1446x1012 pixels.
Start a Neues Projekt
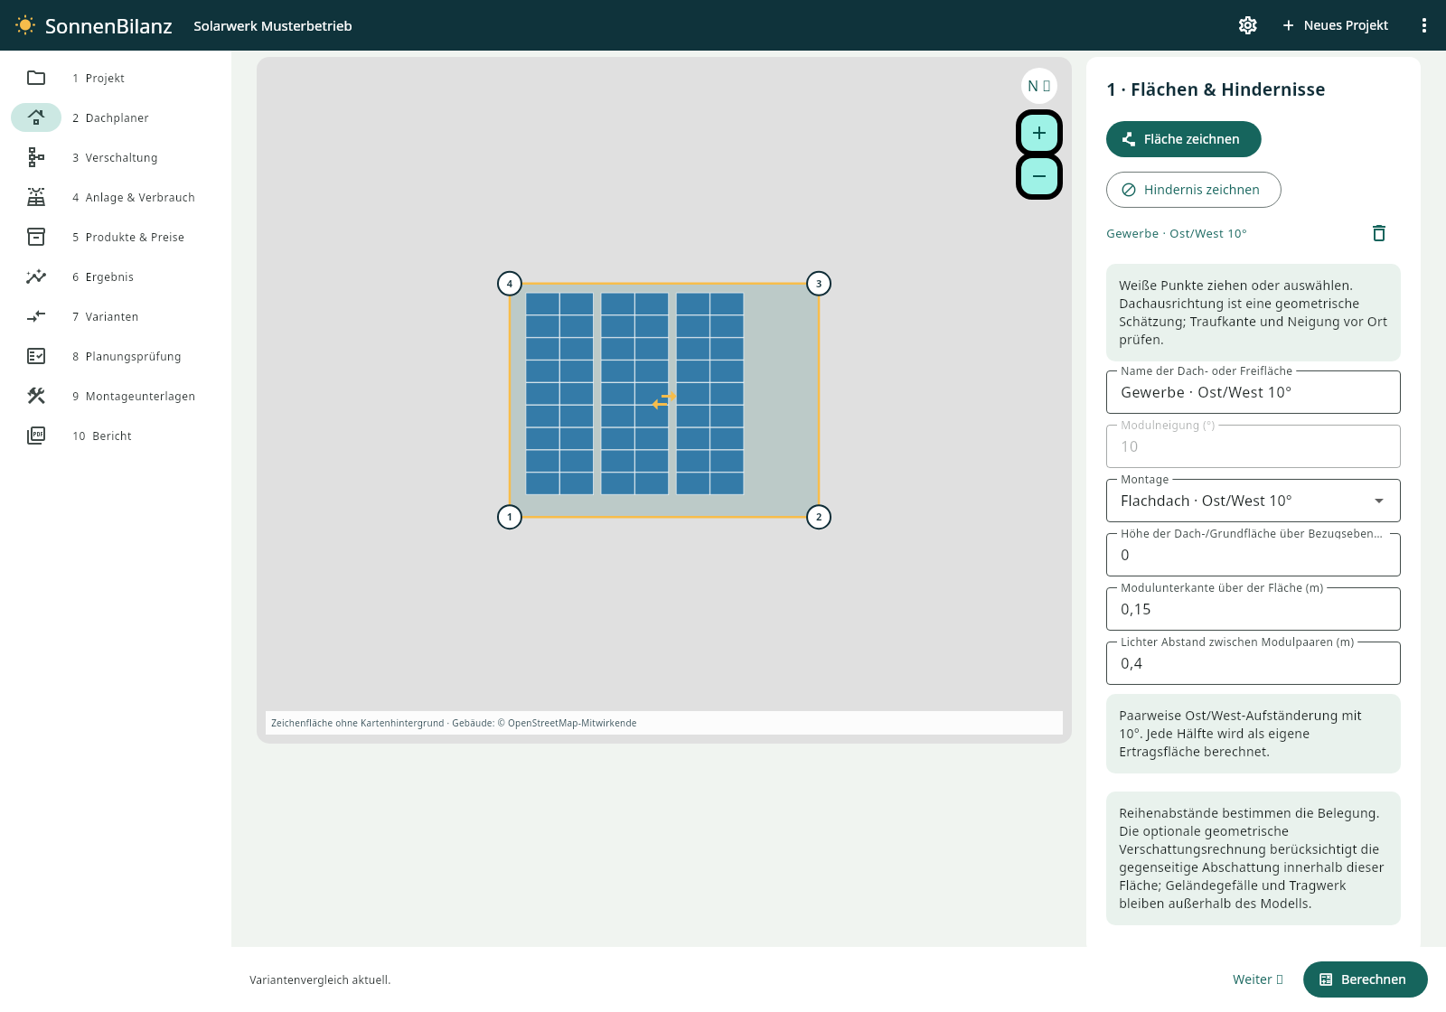1335,25
